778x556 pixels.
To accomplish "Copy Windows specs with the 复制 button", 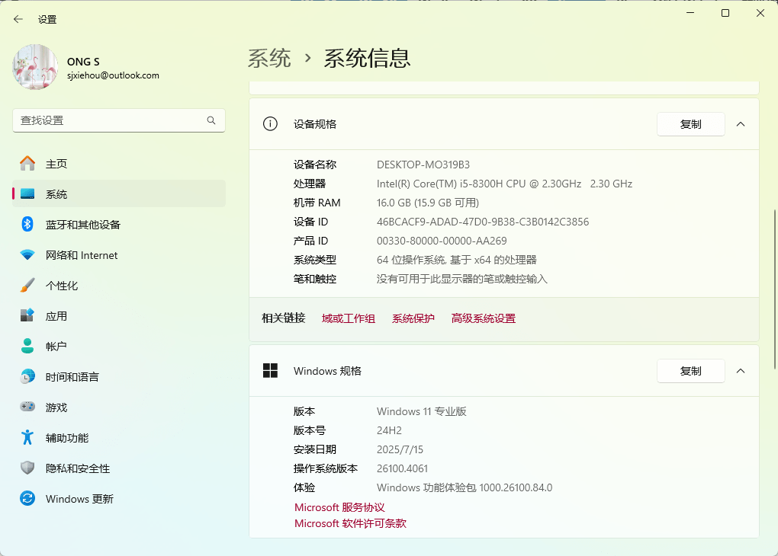I will (690, 371).
